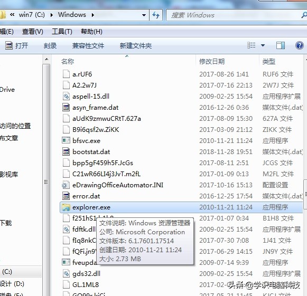Click the navigation pane scroll up arrow
Viewport: 307px width, 296px height.
[x=46, y=59]
